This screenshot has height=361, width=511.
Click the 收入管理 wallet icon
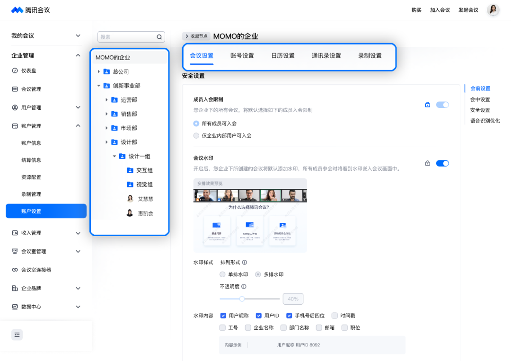[15, 233]
